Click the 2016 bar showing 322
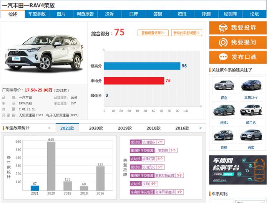The width and height of the screenshot is (269, 203). [100, 178]
